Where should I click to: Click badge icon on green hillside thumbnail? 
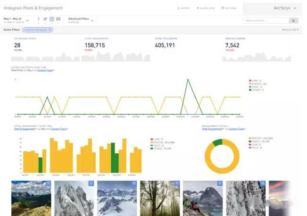[49, 183]
